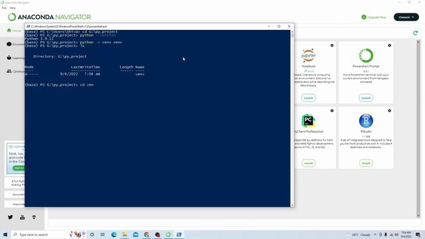425x239 pixels.
Task: Install RStudio
Action: (366, 163)
